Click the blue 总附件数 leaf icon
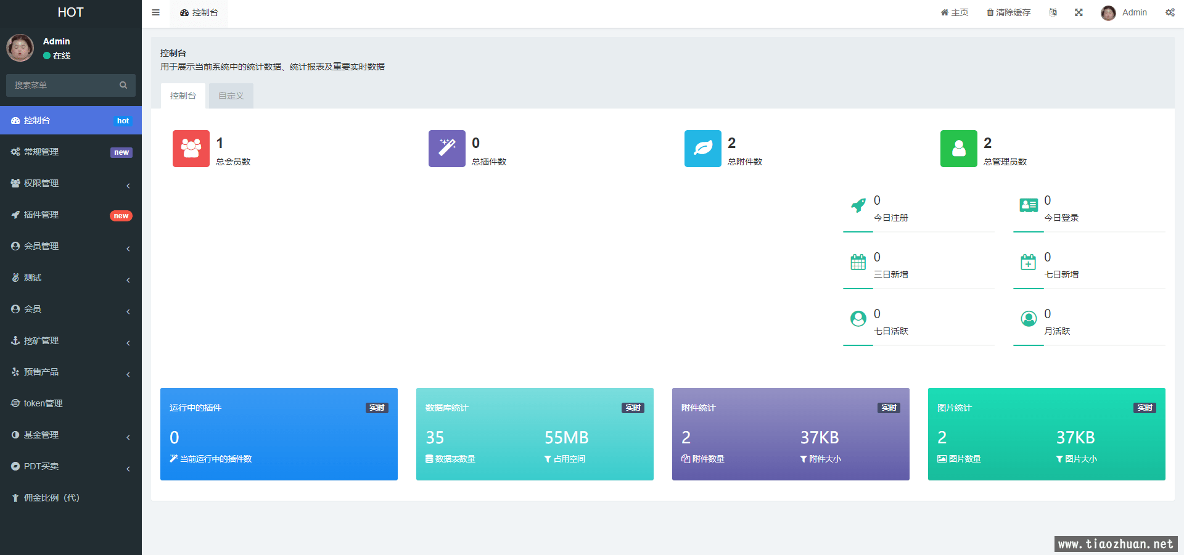1184x555 pixels. tap(703, 149)
